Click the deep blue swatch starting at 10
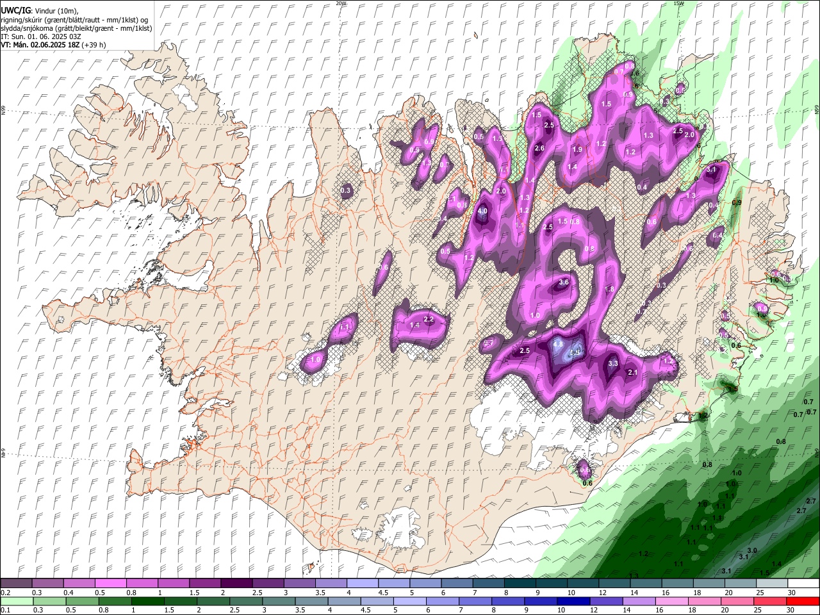Image resolution: width=820 pixels, height=615 pixels. [x=573, y=601]
